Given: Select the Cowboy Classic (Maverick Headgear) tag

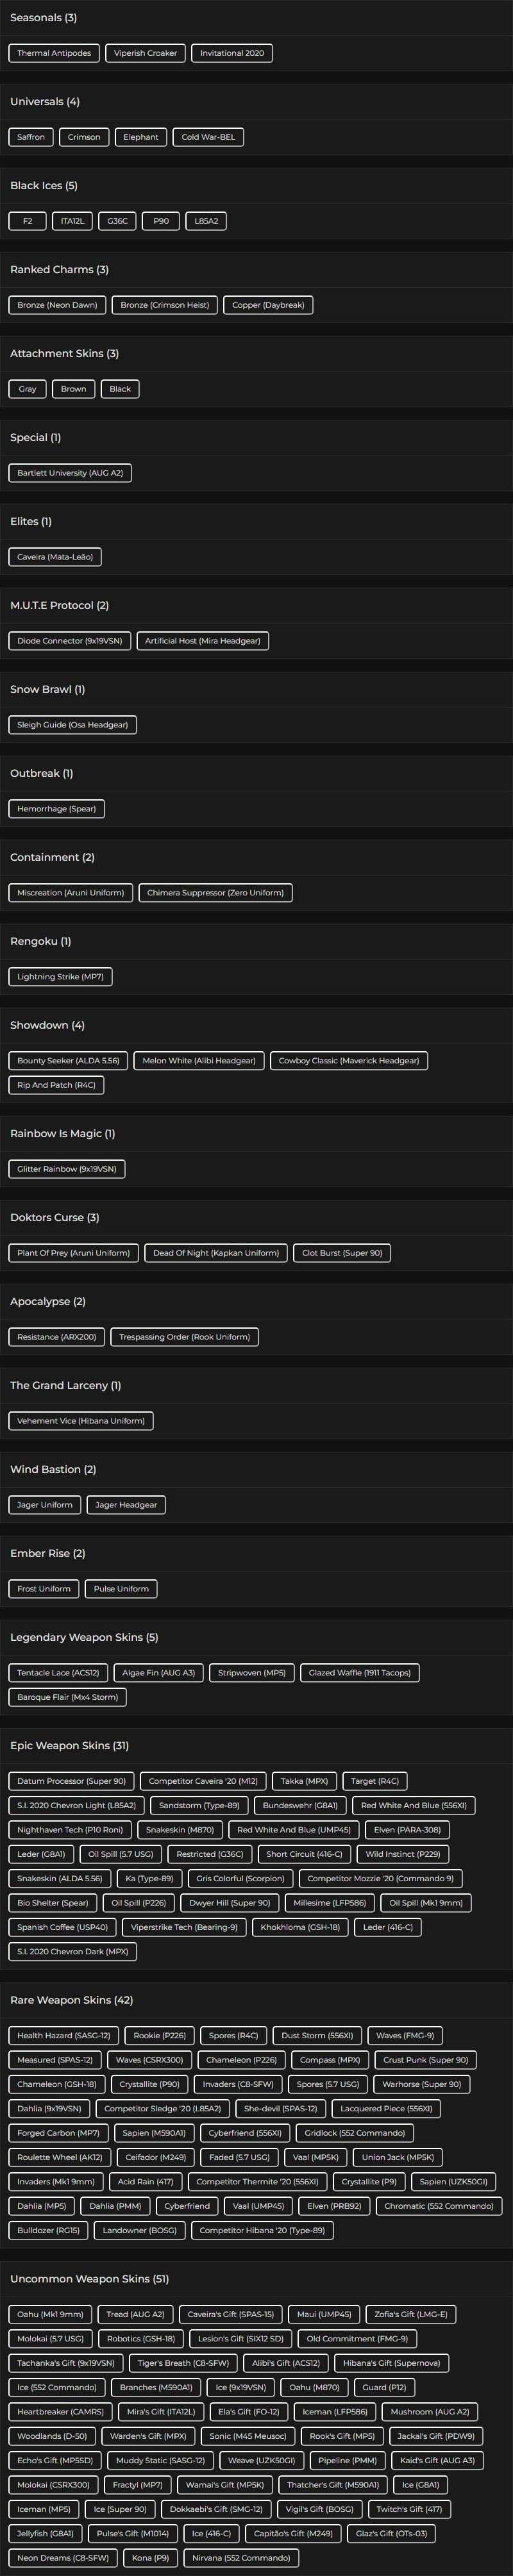Looking at the screenshot, I should 348,1061.
